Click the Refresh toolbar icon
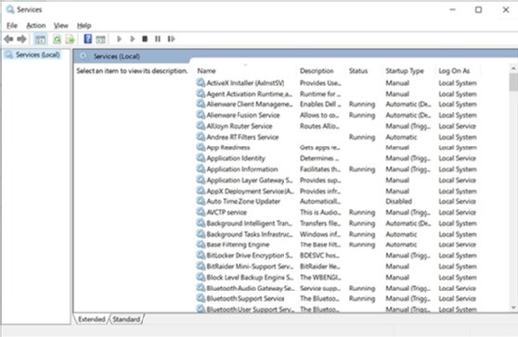Image resolution: width=518 pixels, height=337 pixels. (57, 39)
